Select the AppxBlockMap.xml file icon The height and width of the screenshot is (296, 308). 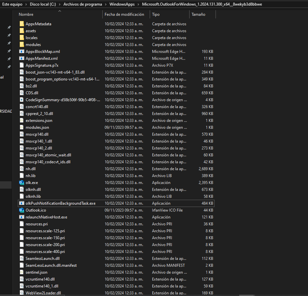coord(22,51)
